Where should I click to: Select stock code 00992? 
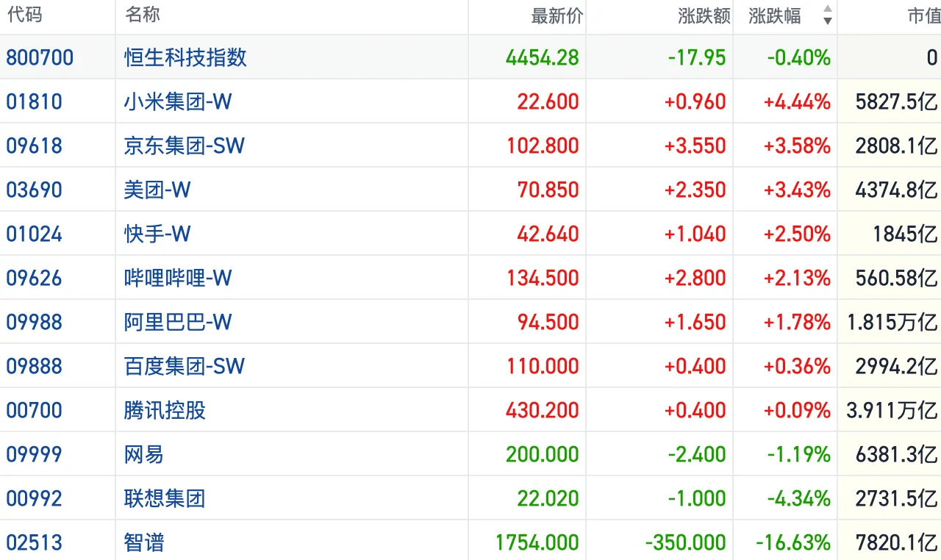tap(35, 498)
